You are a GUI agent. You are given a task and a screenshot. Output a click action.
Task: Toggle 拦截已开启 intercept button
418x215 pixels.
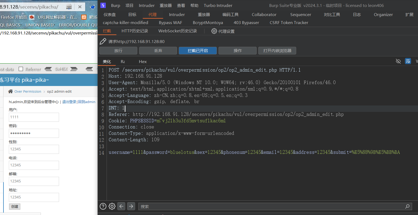pyautogui.click(x=198, y=50)
